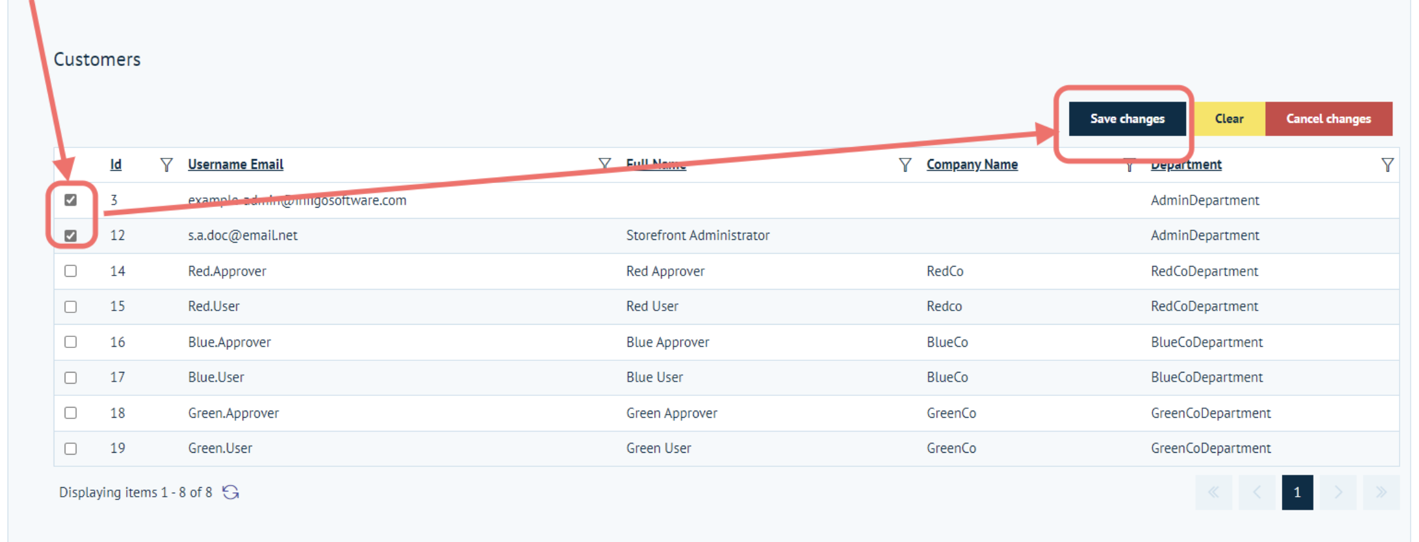Uncheck the checkbox for s.a.doc@email.net

pos(70,235)
